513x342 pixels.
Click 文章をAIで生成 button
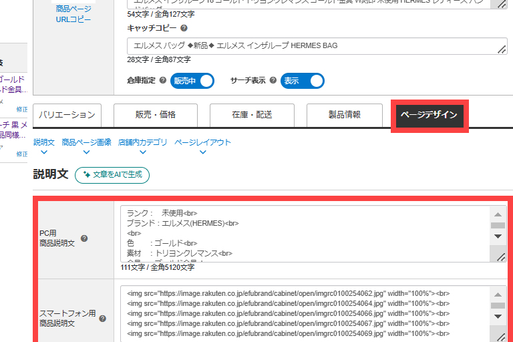tap(112, 175)
